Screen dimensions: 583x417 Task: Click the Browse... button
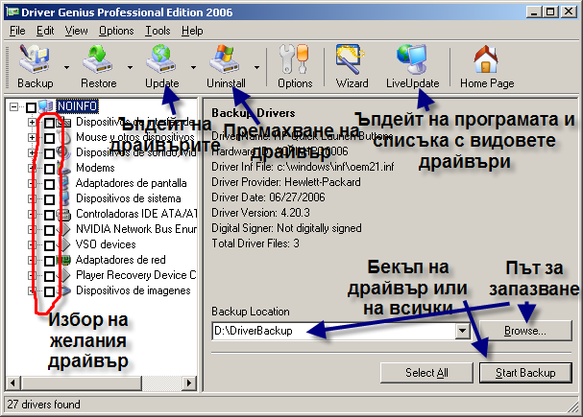pos(525,331)
